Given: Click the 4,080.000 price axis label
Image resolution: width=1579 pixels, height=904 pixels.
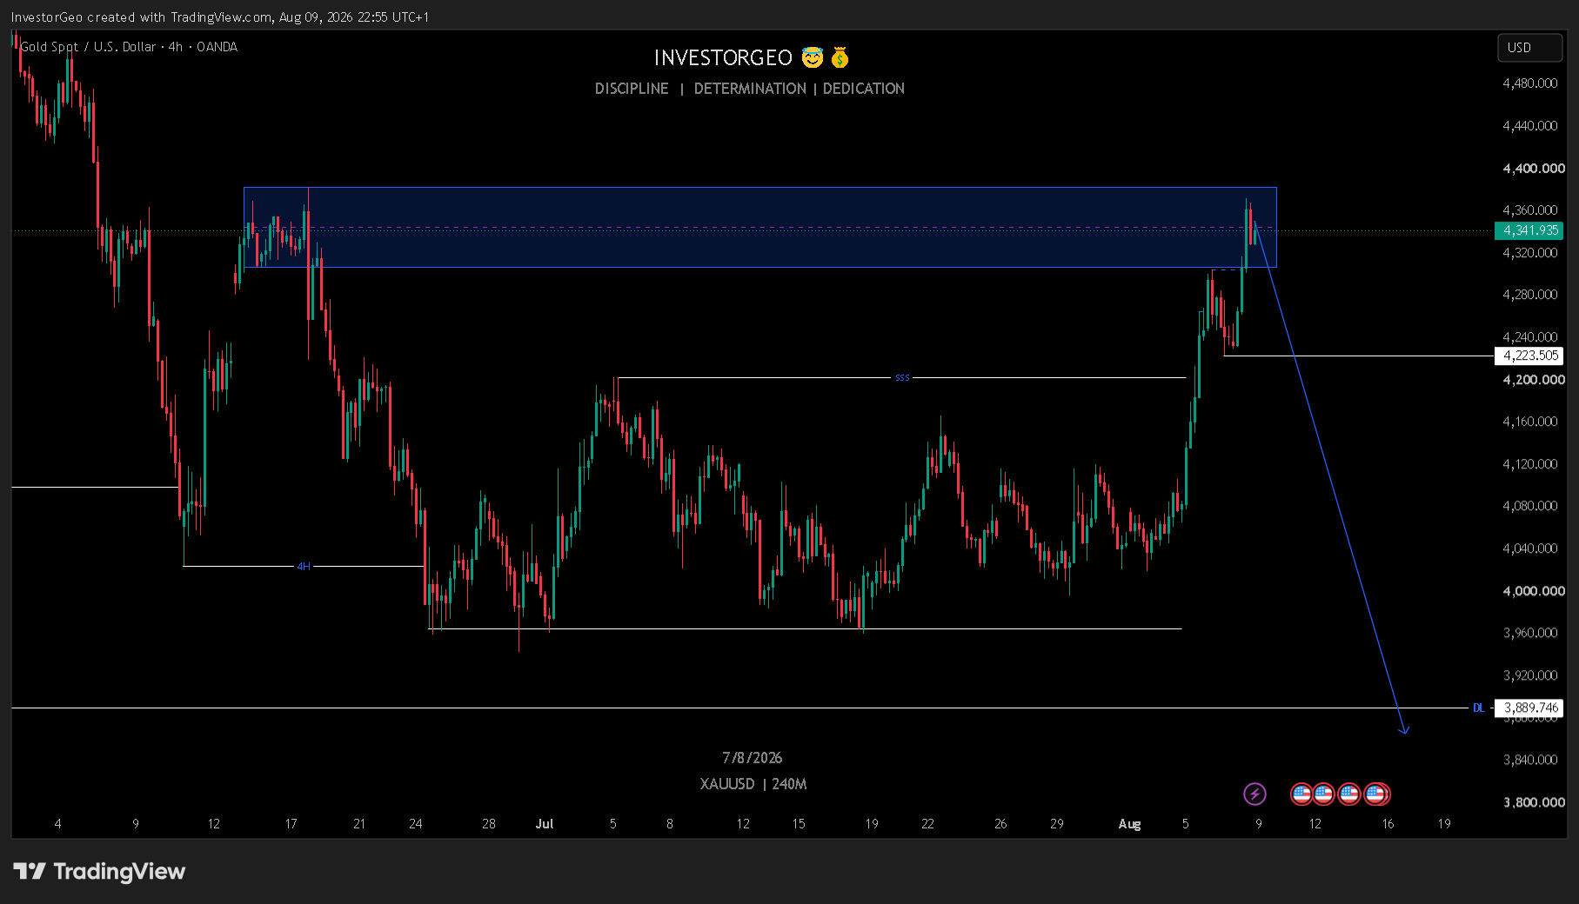Looking at the screenshot, I should (1530, 506).
